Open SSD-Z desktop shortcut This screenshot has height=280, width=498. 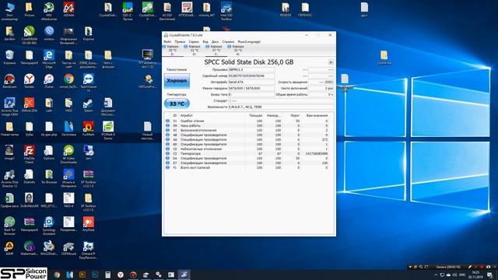128,12
